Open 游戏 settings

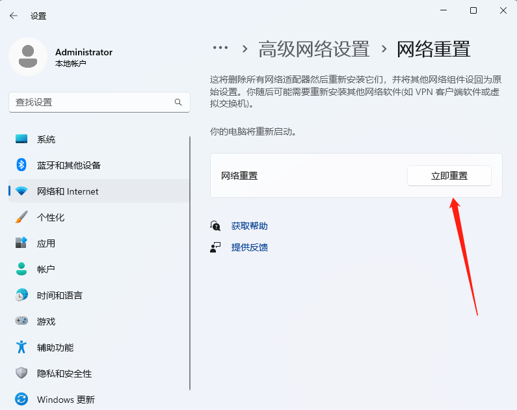pyautogui.click(x=99, y=321)
